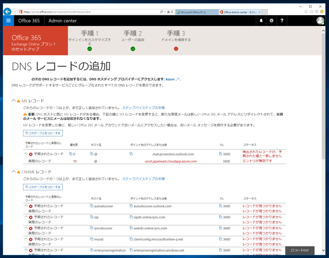Viewport: 329px width, 258px height.
Task: Collapse the MX expected record row
Action: pyautogui.click(x=26, y=153)
